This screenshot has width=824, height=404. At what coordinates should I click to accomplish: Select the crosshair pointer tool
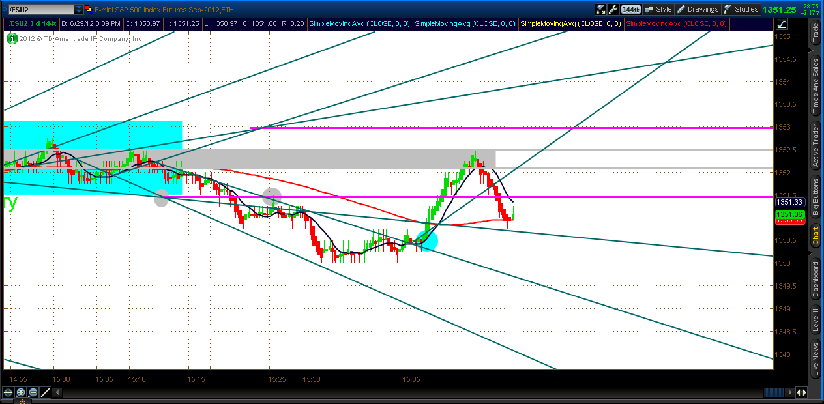click(8, 392)
